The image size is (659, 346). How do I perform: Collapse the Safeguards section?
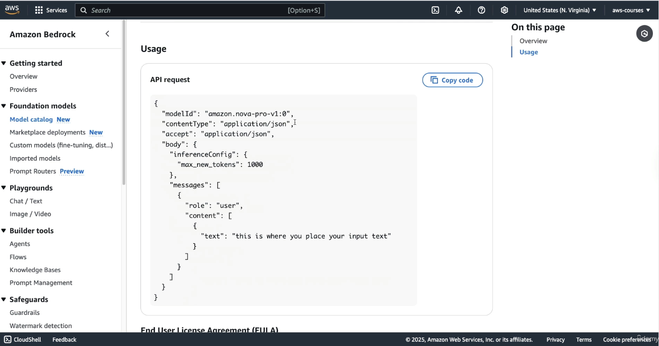tap(4, 300)
